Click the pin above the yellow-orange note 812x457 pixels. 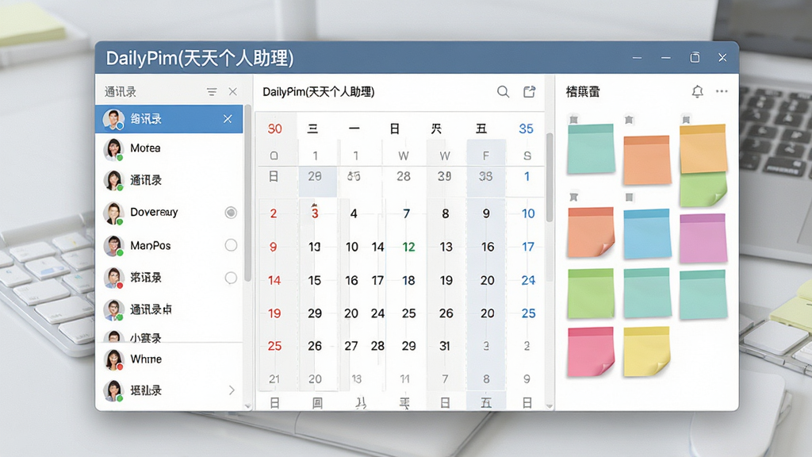click(686, 121)
